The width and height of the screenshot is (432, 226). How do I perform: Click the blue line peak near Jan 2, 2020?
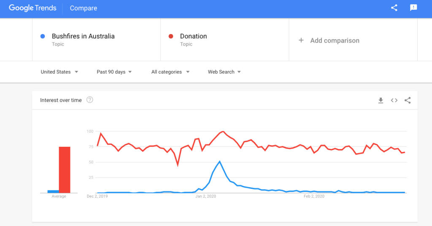(x=220, y=161)
